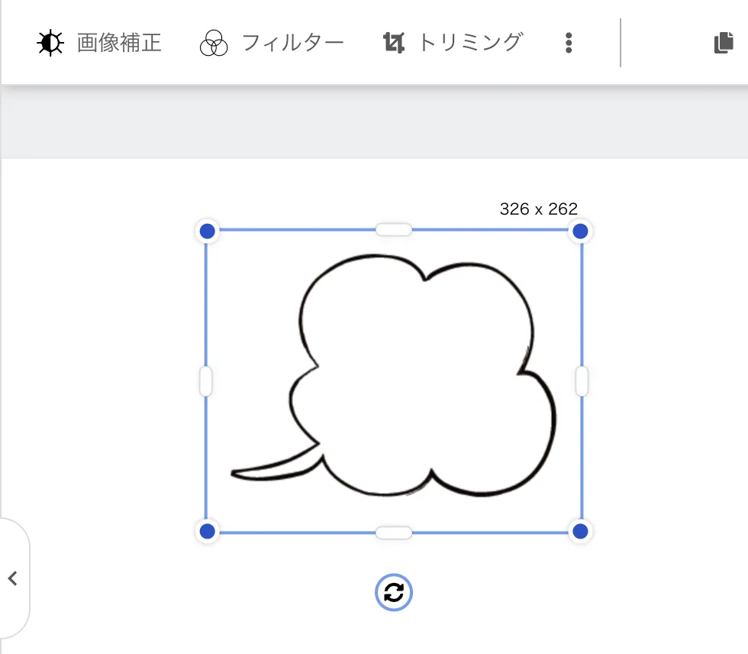Collapse the left panel with chevron arrow
The image size is (748, 654).
pos(14,579)
